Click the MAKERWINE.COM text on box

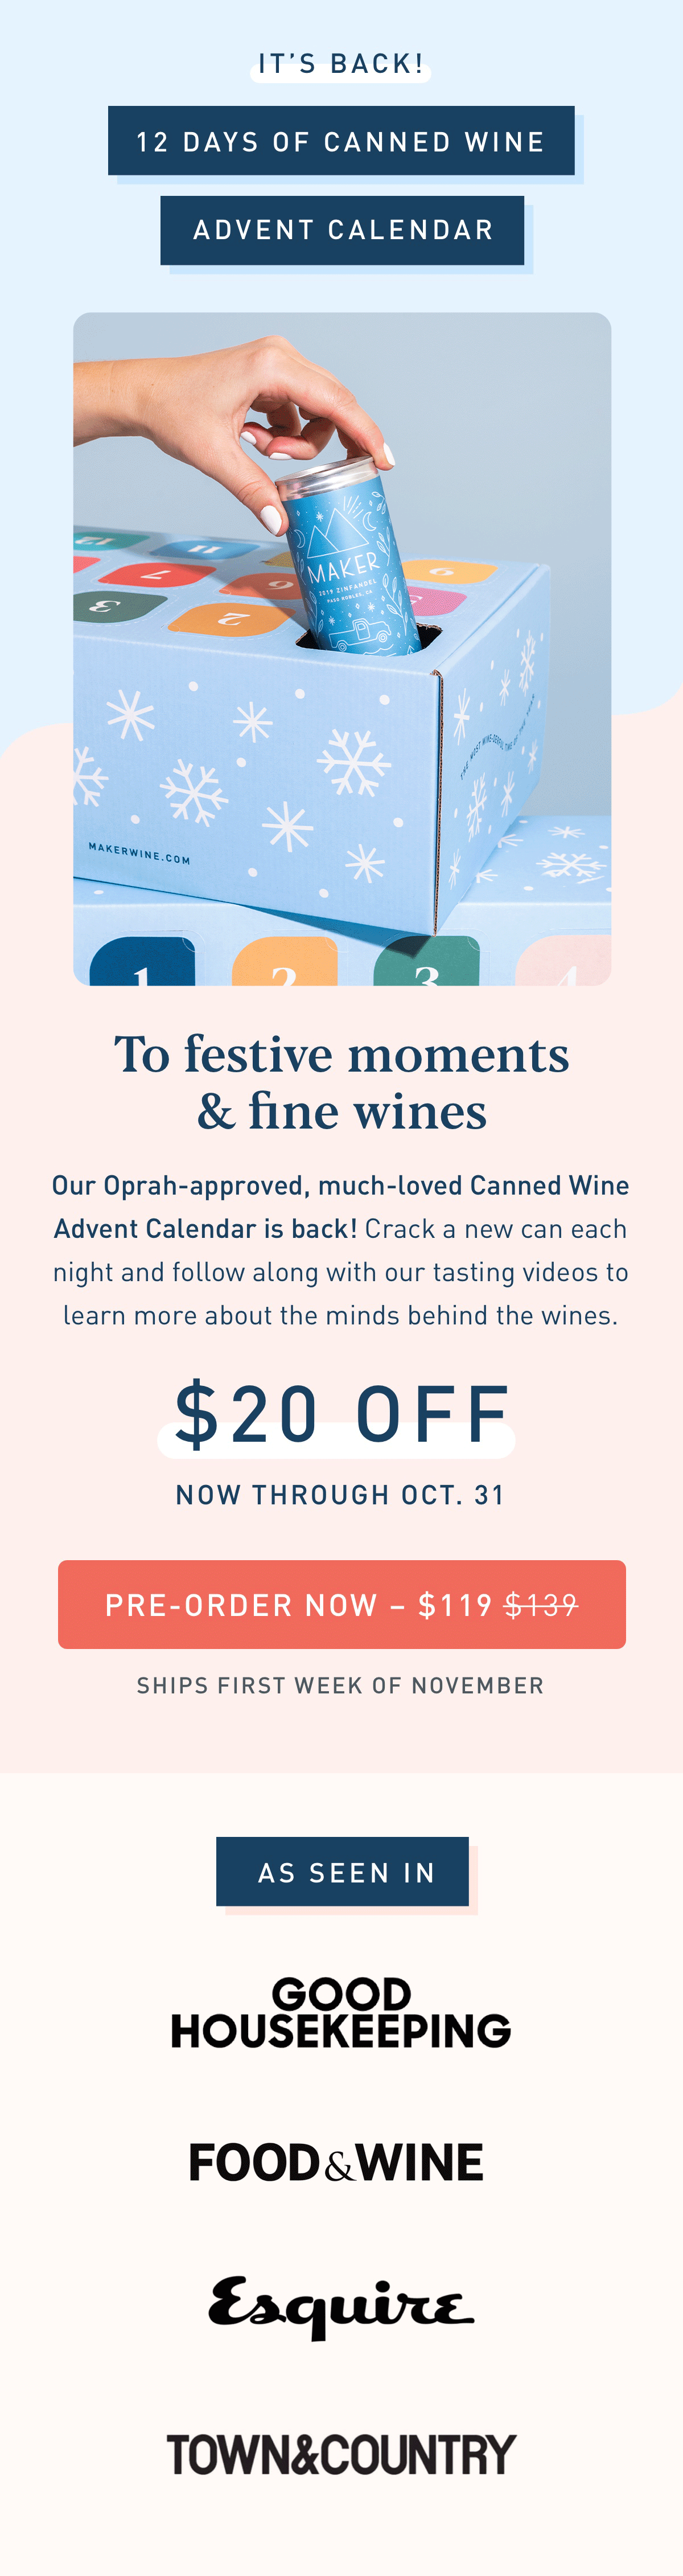139,853
